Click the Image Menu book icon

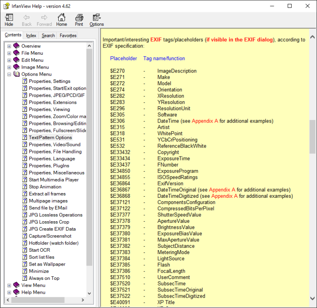tap(16, 67)
